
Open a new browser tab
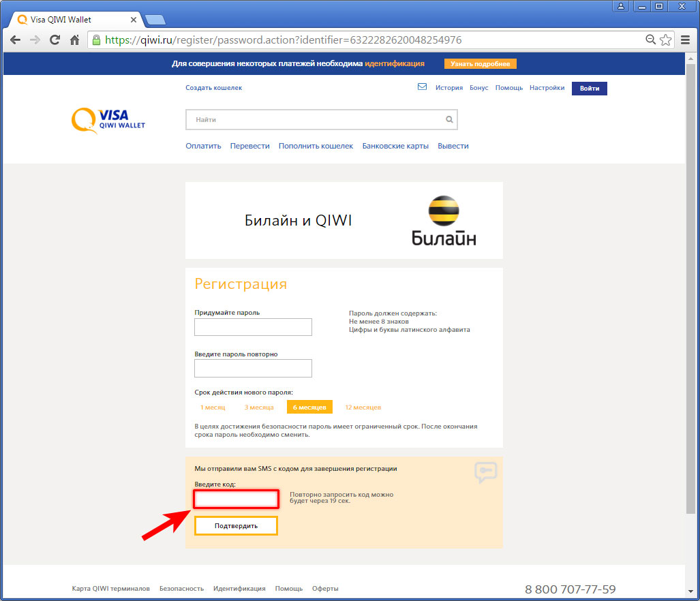pyautogui.click(x=155, y=20)
